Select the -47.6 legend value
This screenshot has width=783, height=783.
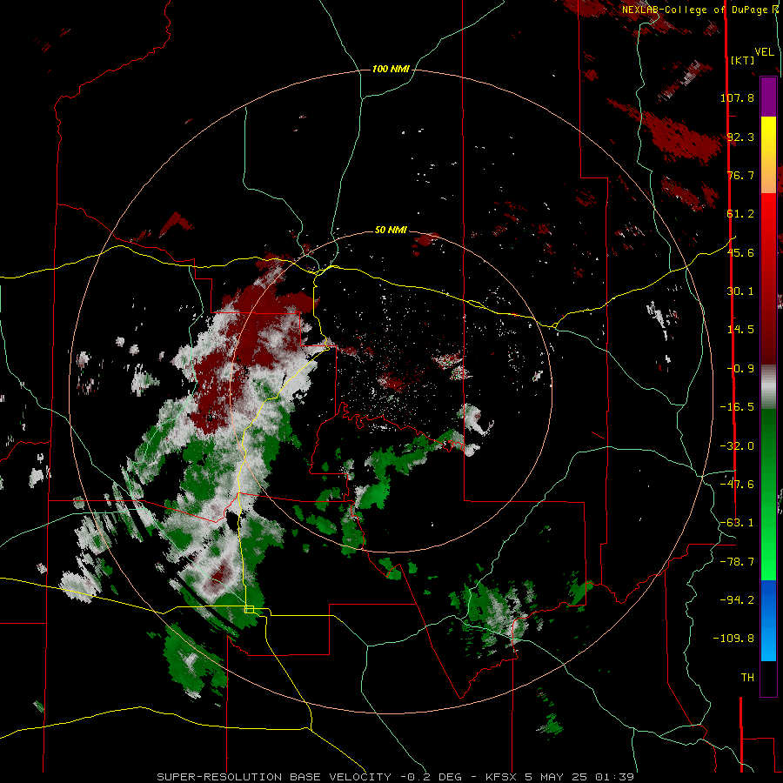click(x=737, y=485)
